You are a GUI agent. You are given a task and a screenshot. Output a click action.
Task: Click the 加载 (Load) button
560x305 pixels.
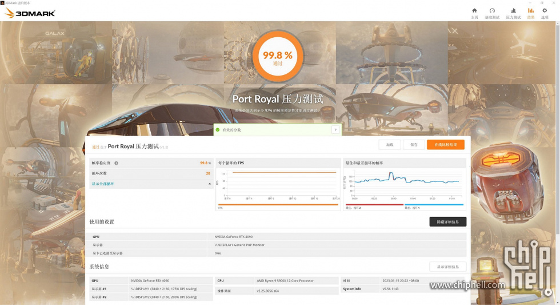390,145
